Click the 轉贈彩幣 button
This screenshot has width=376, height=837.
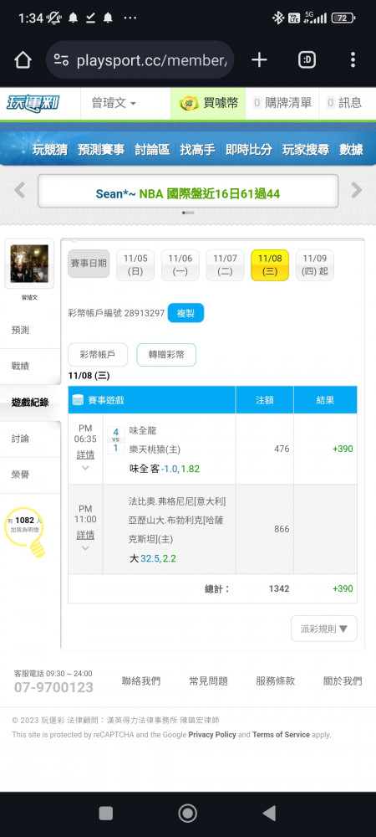[x=166, y=354]
